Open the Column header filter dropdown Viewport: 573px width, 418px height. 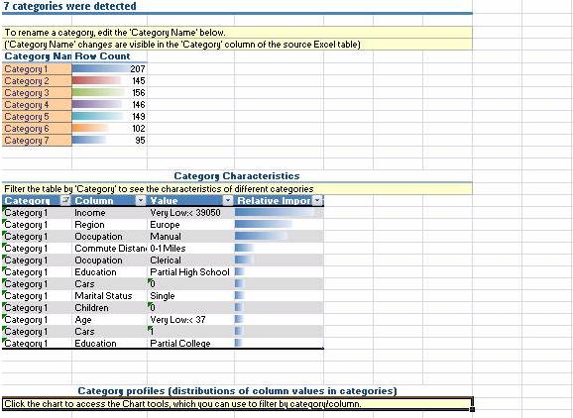[141, 200]
